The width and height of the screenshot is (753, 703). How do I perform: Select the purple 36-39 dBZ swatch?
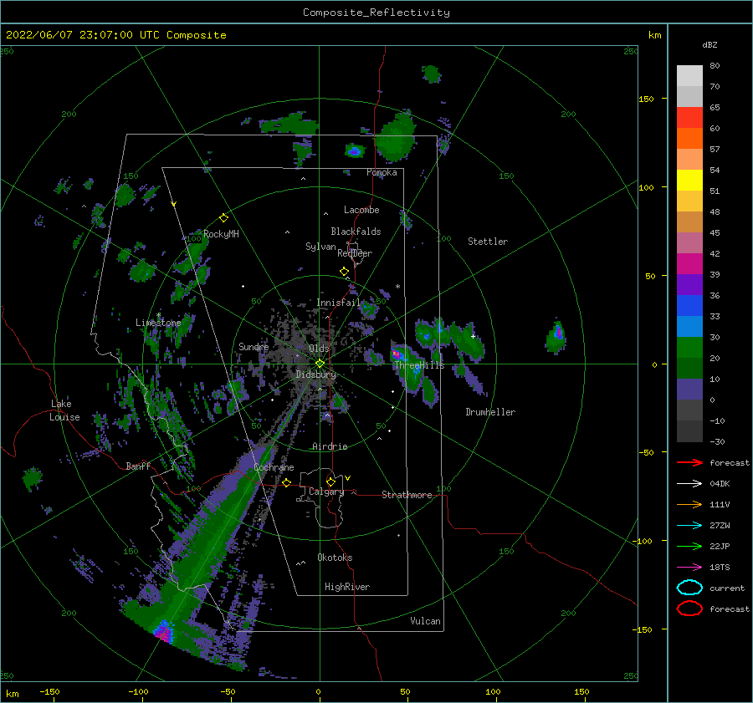tap(689, 284)
